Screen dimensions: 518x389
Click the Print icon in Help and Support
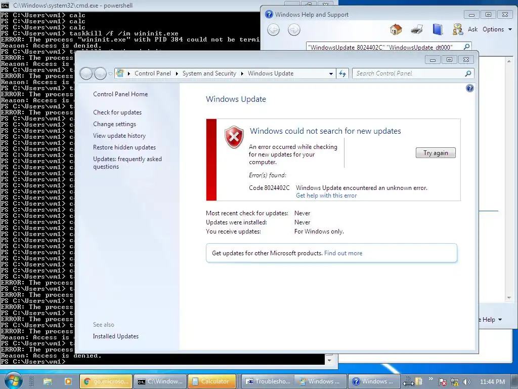coord(417,29)
